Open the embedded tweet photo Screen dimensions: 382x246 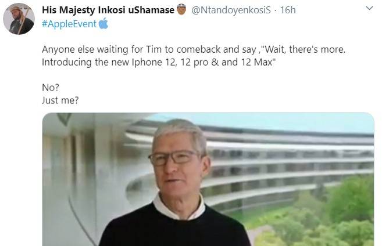pos(208,179)
